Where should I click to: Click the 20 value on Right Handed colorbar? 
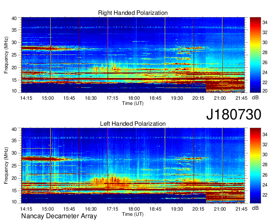pyautogui.click(x=265, y=91)
